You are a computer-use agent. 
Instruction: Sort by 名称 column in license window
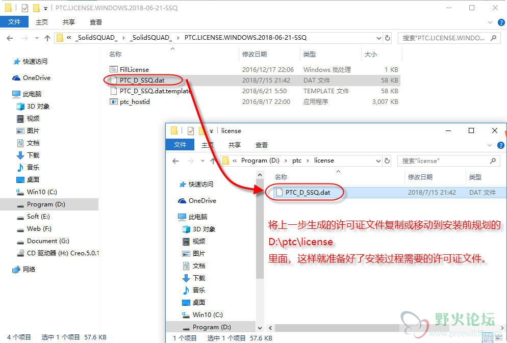point(281,177)
